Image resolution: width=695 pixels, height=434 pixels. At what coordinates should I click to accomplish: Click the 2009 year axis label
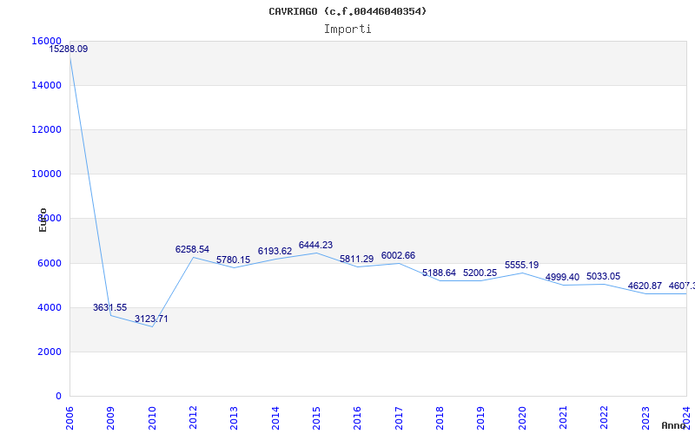pos(110,418)
